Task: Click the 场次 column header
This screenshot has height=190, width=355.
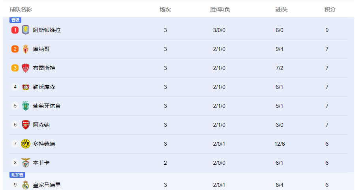Action: pos(165,9)
